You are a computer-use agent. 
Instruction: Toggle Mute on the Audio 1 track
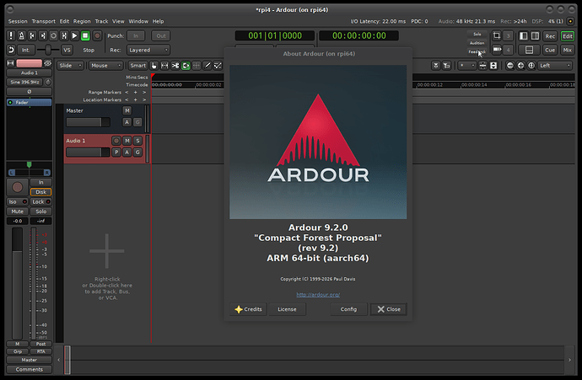point(127,140)
